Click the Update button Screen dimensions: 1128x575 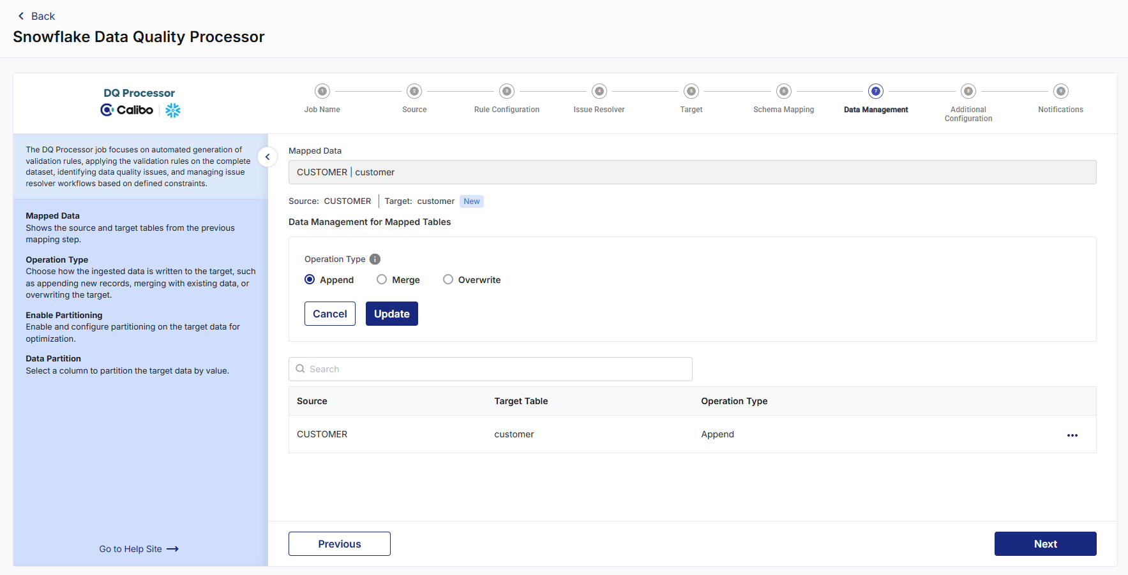tap(392, 314)
